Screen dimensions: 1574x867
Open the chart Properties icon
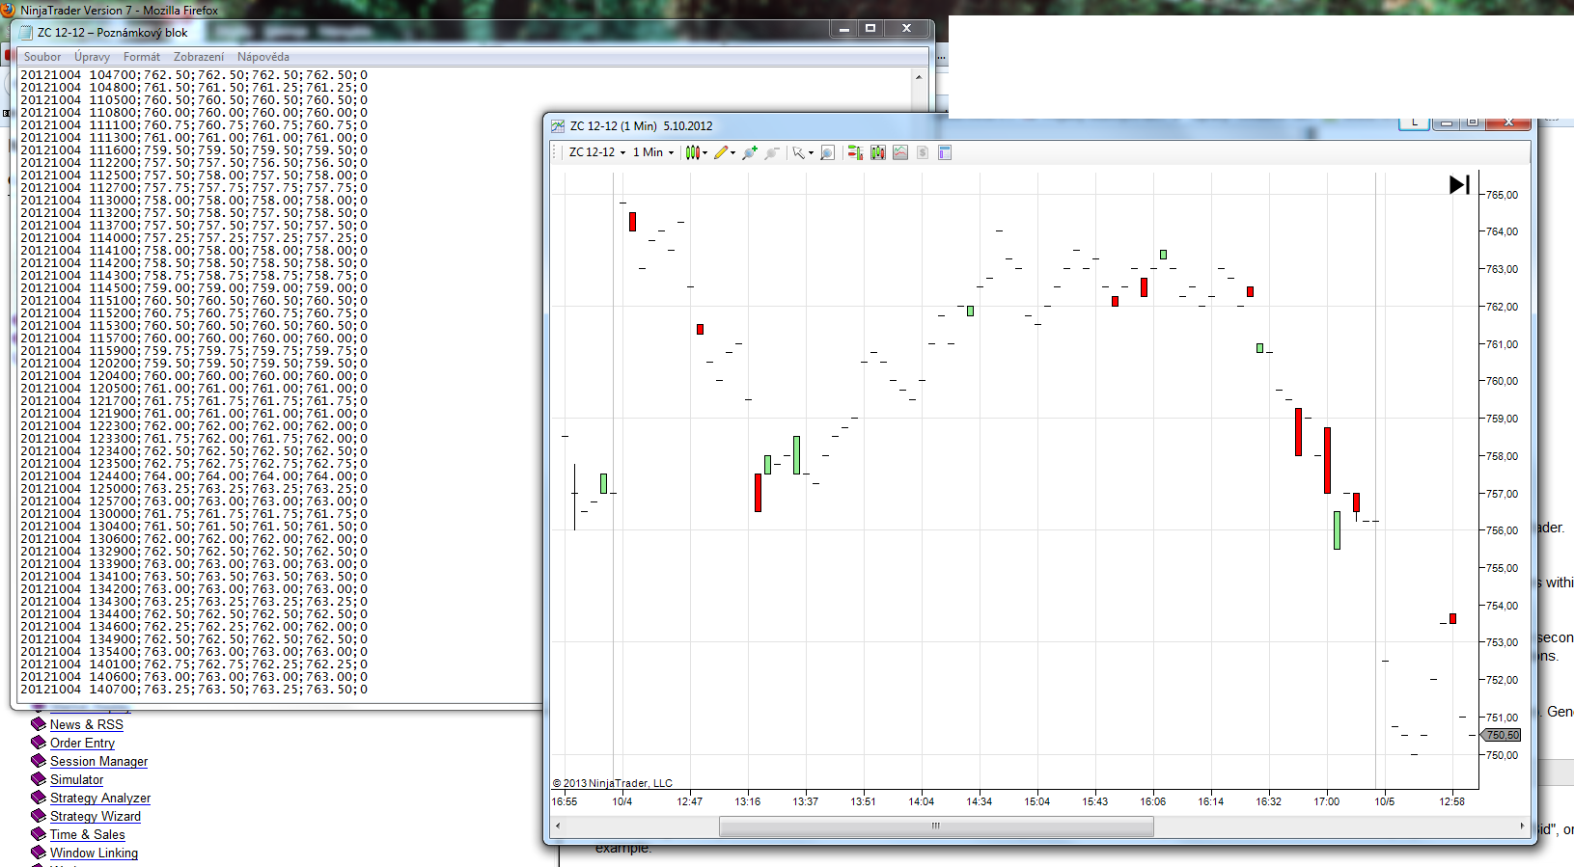point(945,152)
